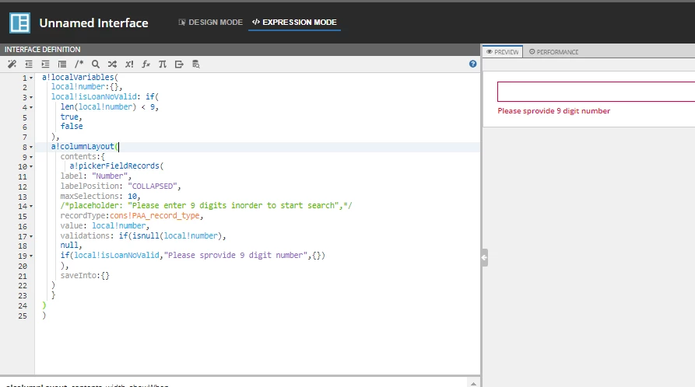Click 'a!pickerFieldRecords(' on line 10
The width and height of the screenshot is (695, 387).
point(117,166)
